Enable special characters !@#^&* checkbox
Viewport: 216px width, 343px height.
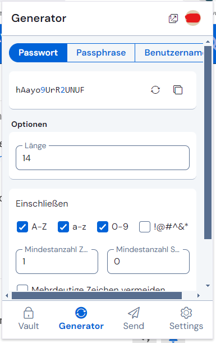point(145,227)
